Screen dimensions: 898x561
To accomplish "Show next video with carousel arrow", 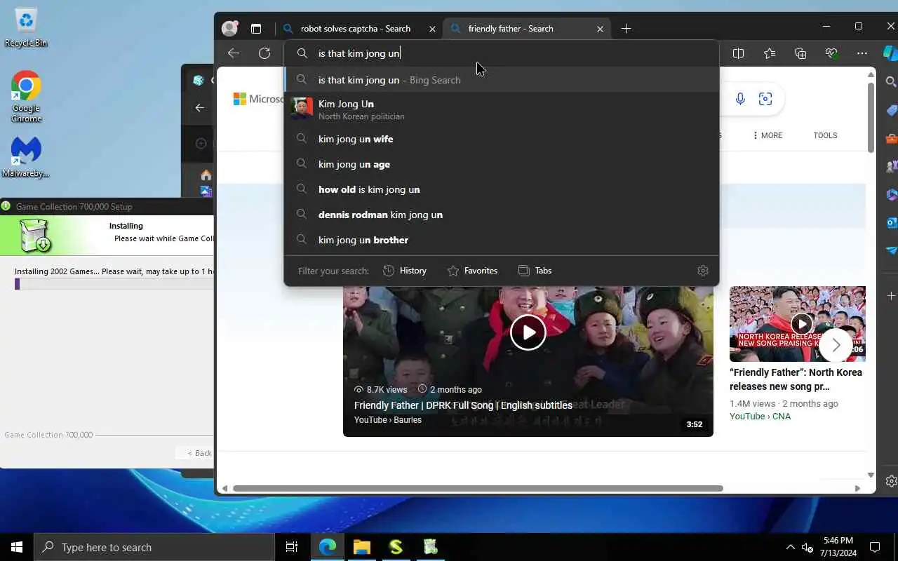I will [x=836, y=344].
